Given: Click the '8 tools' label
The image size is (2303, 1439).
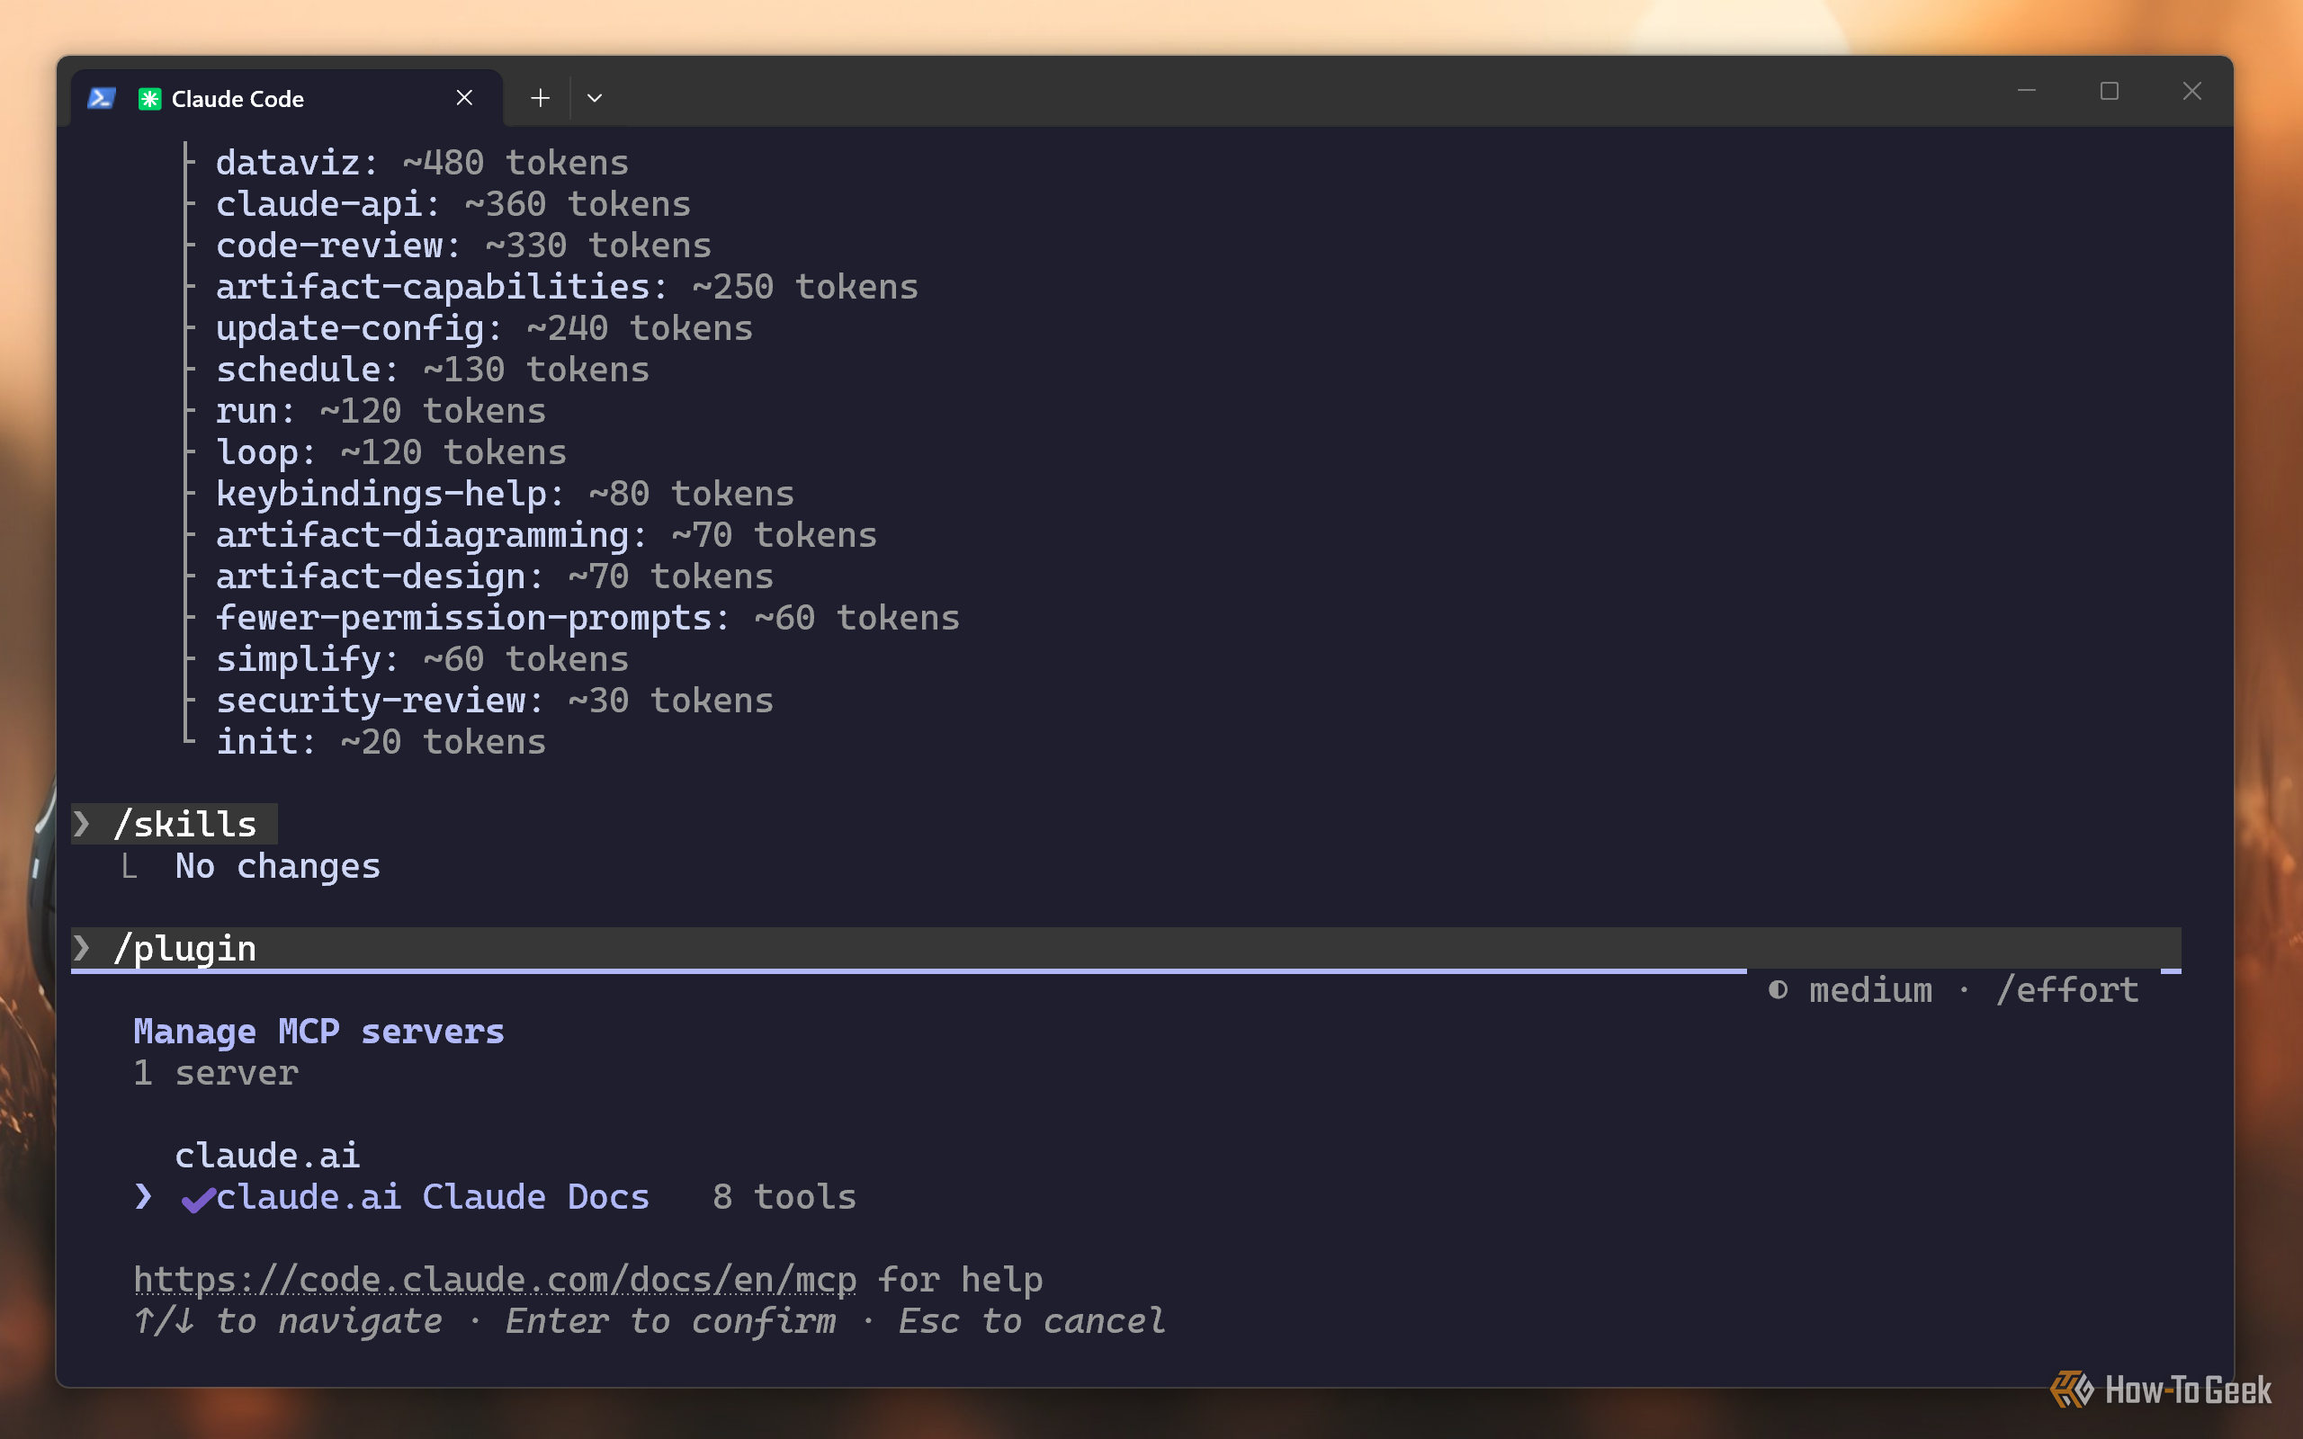Looking at the screenshot, I should point(784,1197).
